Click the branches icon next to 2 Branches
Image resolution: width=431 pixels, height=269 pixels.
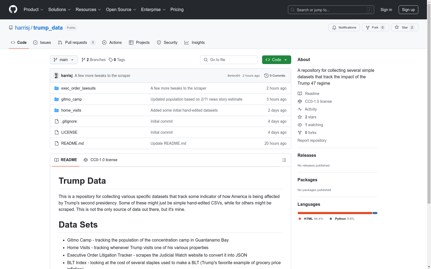[x=84, y=60]
